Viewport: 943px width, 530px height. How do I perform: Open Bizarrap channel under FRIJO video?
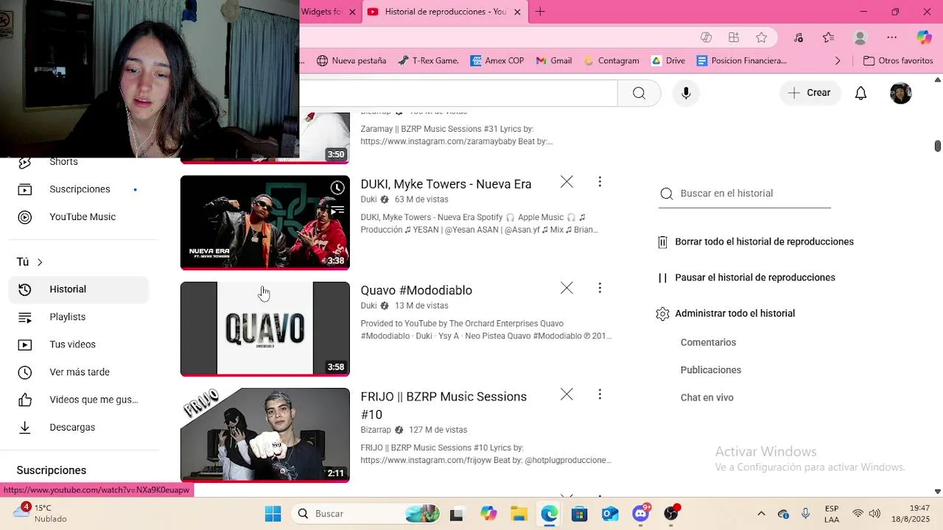click(376, 430)
